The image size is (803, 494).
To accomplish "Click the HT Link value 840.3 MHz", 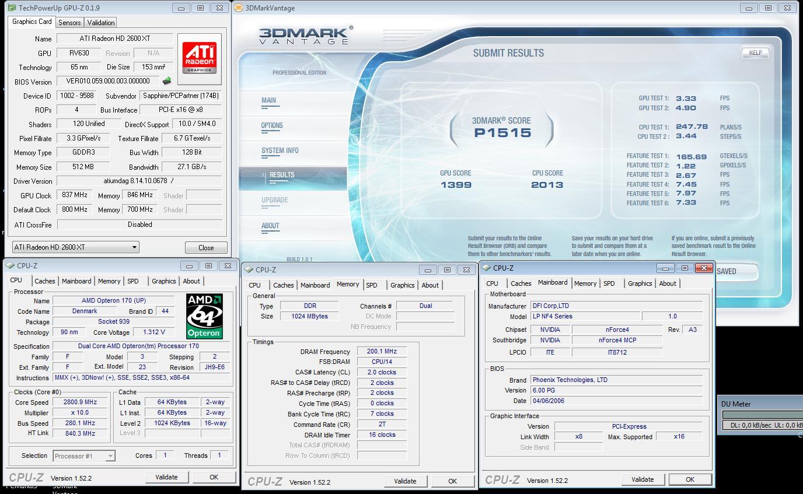I will 81,433.
